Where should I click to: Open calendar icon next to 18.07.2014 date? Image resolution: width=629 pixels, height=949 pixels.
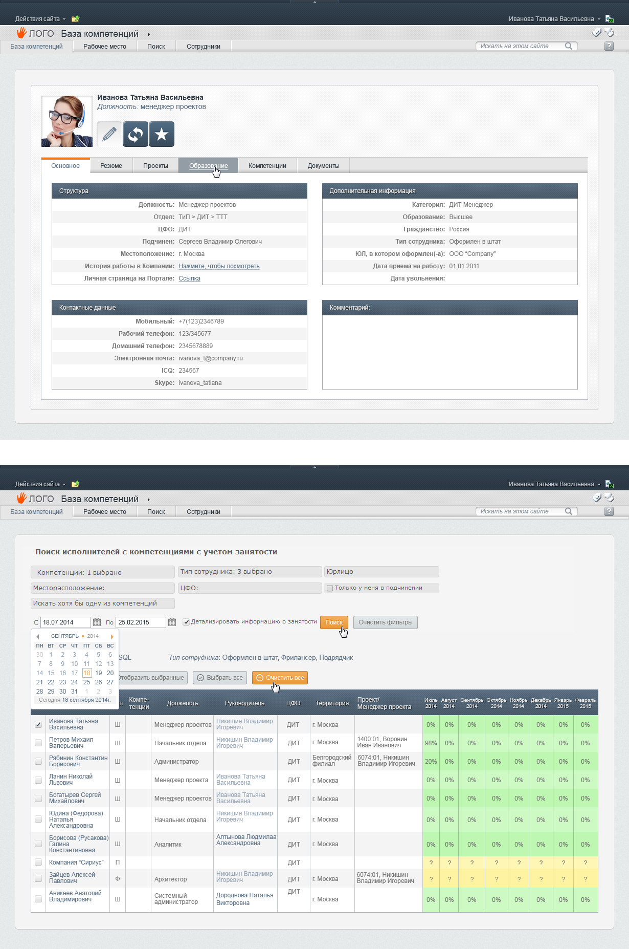[x=97, y=622]
